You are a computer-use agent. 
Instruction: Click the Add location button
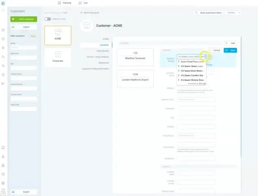tap(230, 43)
